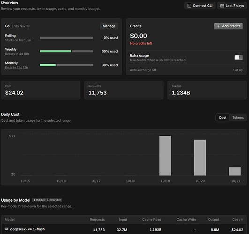Click Manage on the Go plan
Screen dimensions: 249x234
(109, 26)
